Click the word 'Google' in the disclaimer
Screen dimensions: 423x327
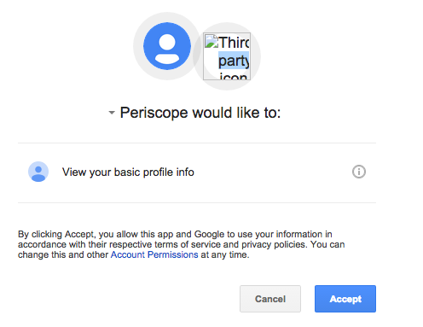(x=209, y=234)
